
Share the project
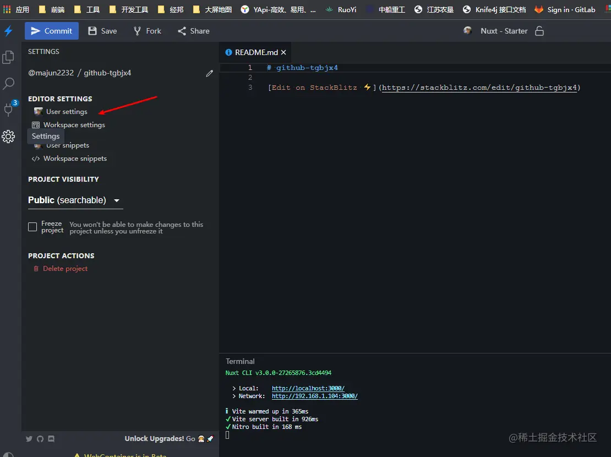coord(194,31)
